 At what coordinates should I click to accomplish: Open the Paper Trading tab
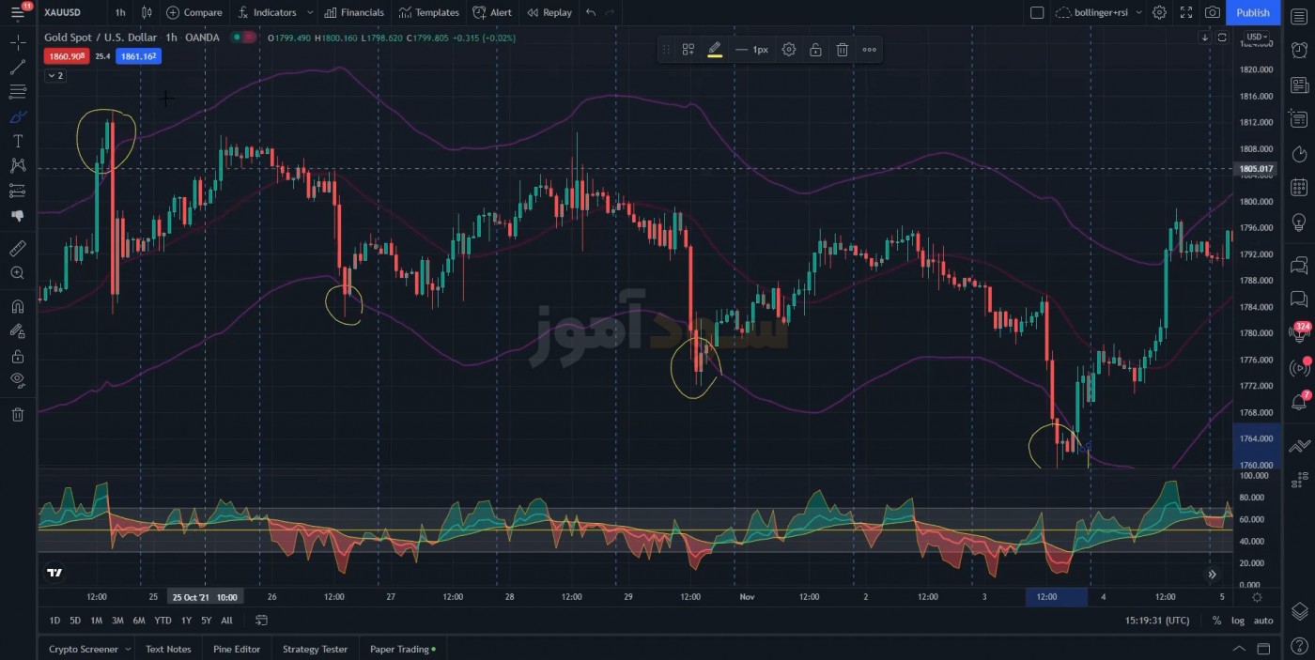(x=403, y=649)
